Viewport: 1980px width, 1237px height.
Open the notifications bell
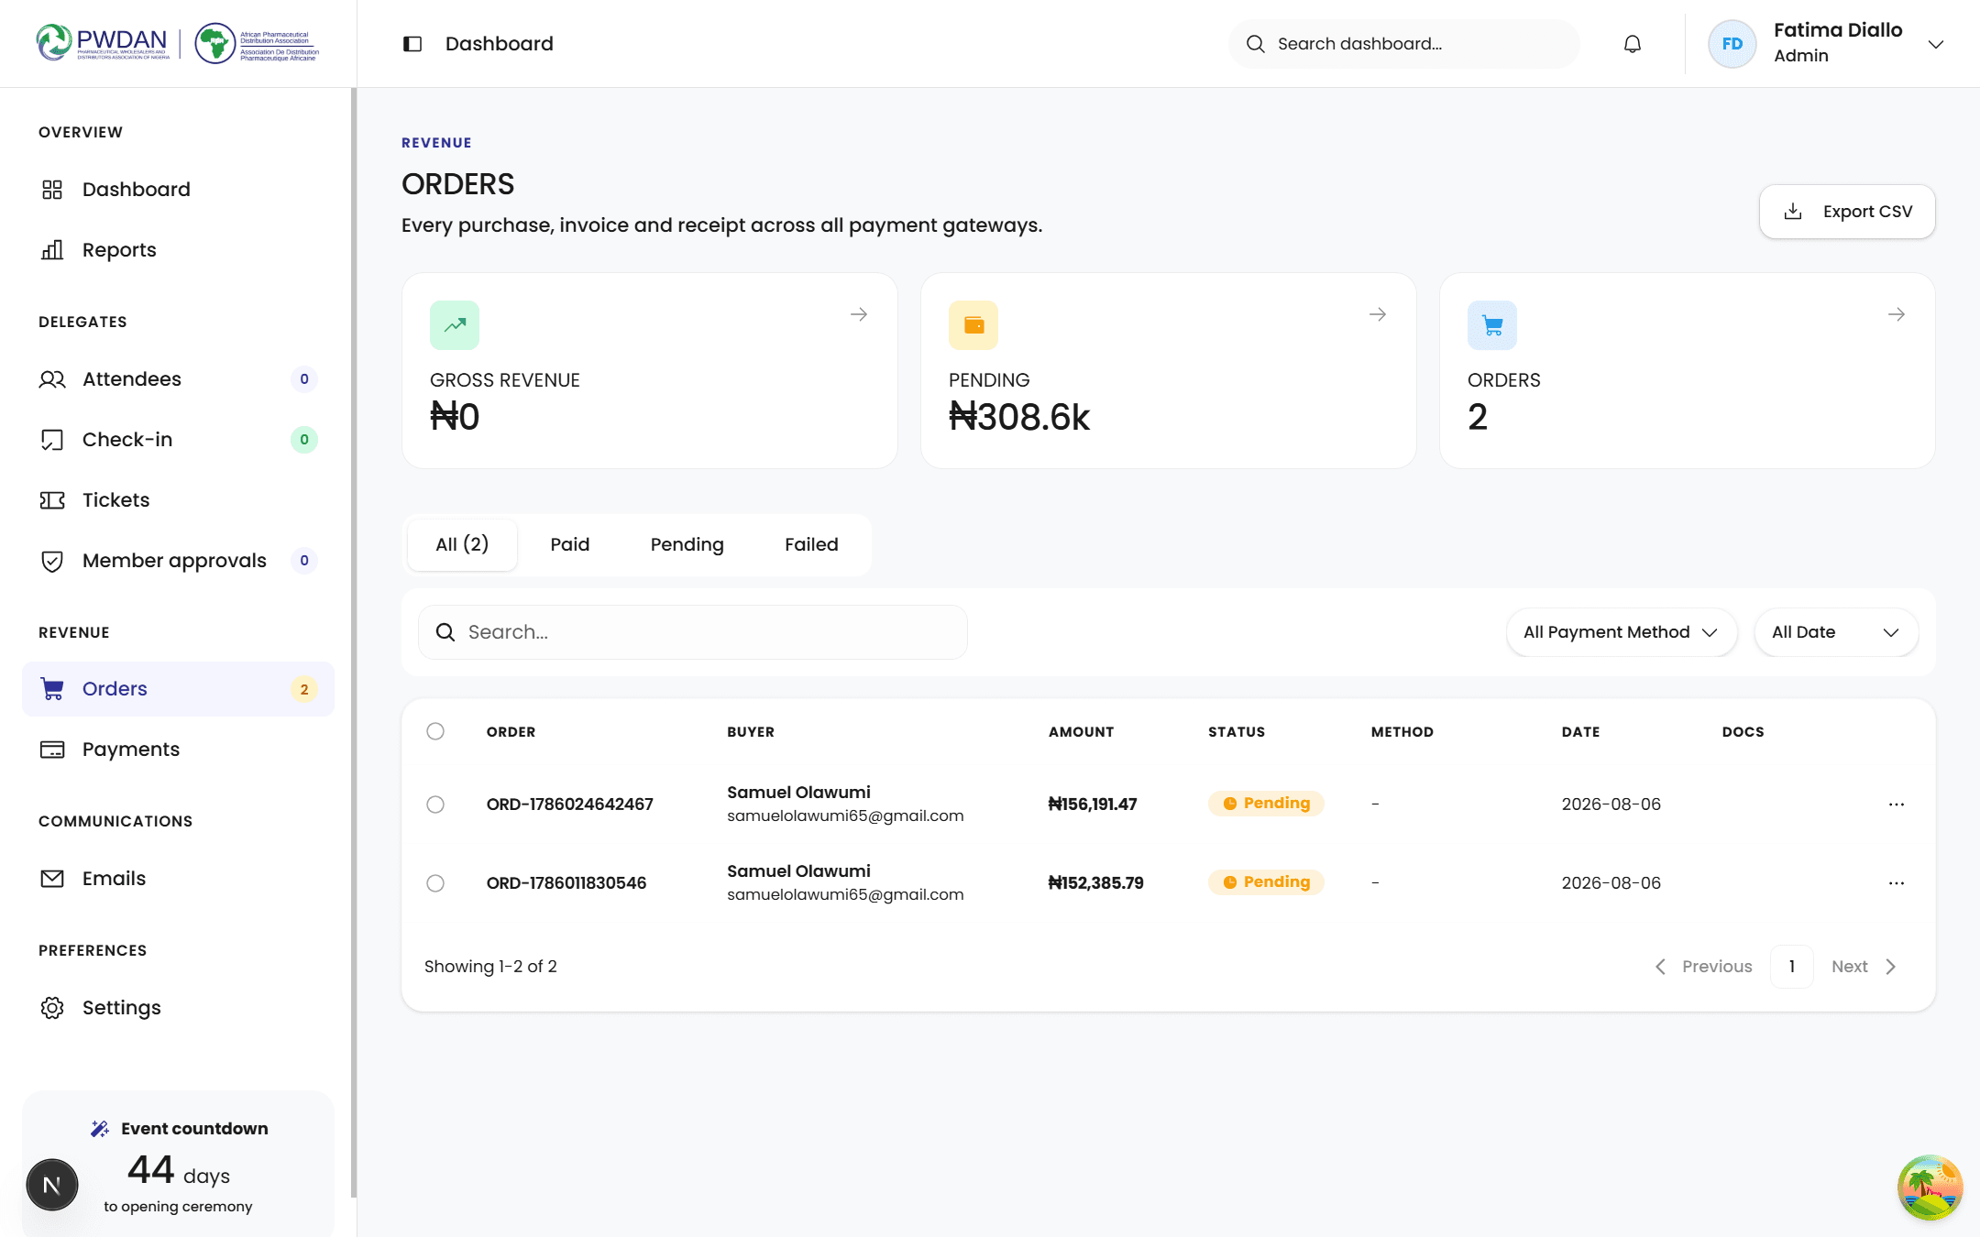(x=1633, y=44)
